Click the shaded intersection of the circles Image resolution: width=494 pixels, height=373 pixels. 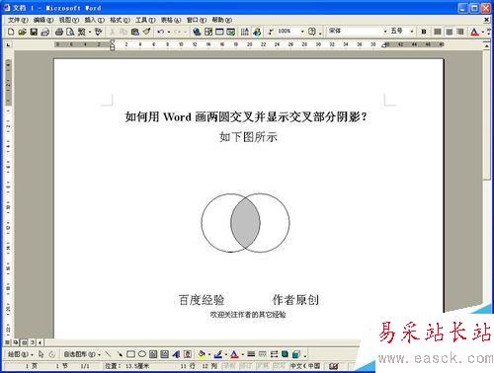245,223
